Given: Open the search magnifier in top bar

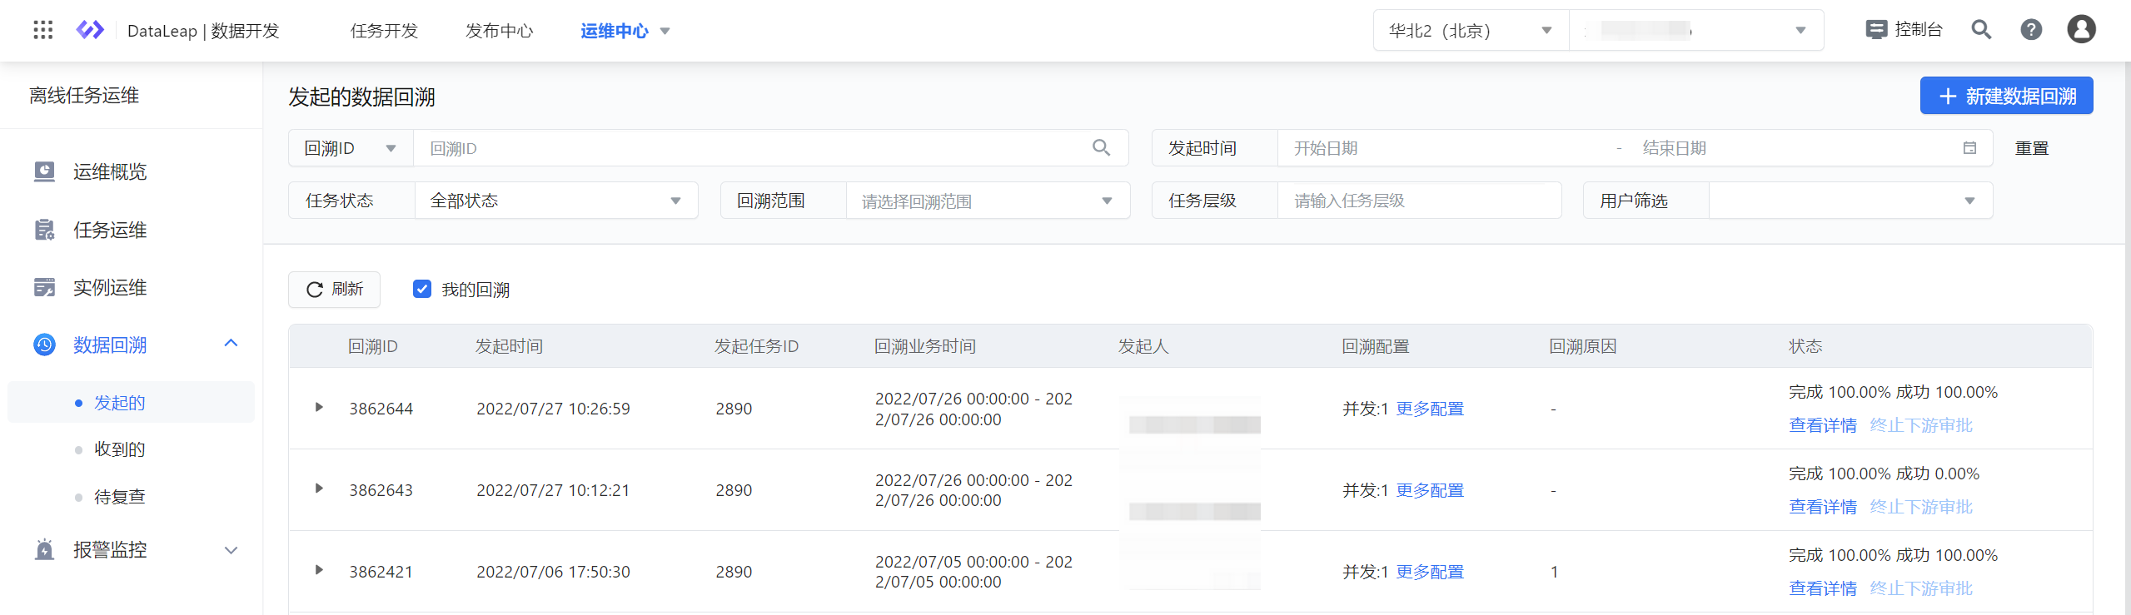Looking at the screenshot, I should [1981, 30].
